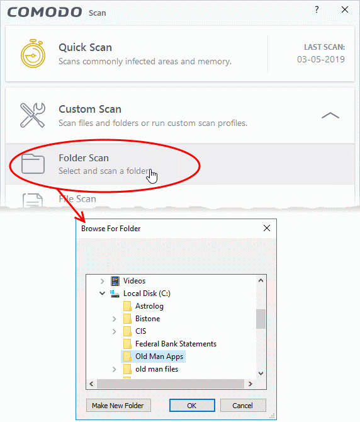This screenshot has height=422, width=360.
Task: Expand the Videos tree node
Action: tap(102, 282)
